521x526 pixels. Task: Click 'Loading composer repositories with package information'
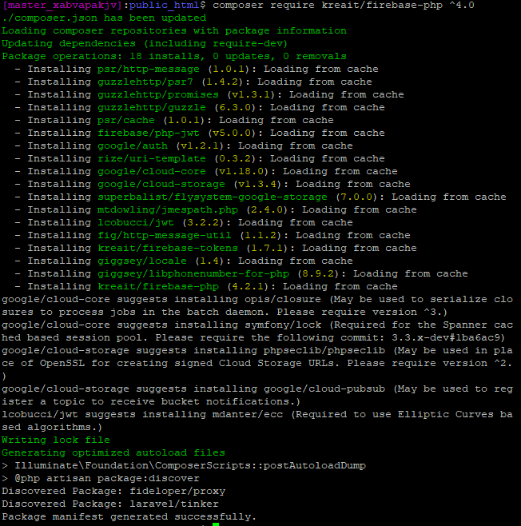click(x=174, y=31)
